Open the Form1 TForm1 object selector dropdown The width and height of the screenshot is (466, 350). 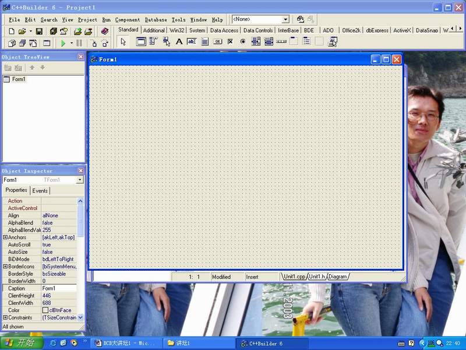pos(80,180)
